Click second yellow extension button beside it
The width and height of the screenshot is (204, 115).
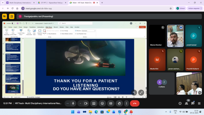click(12, 17)
